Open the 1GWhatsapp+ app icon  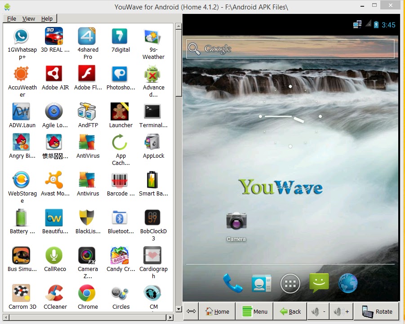pos(21,36)
